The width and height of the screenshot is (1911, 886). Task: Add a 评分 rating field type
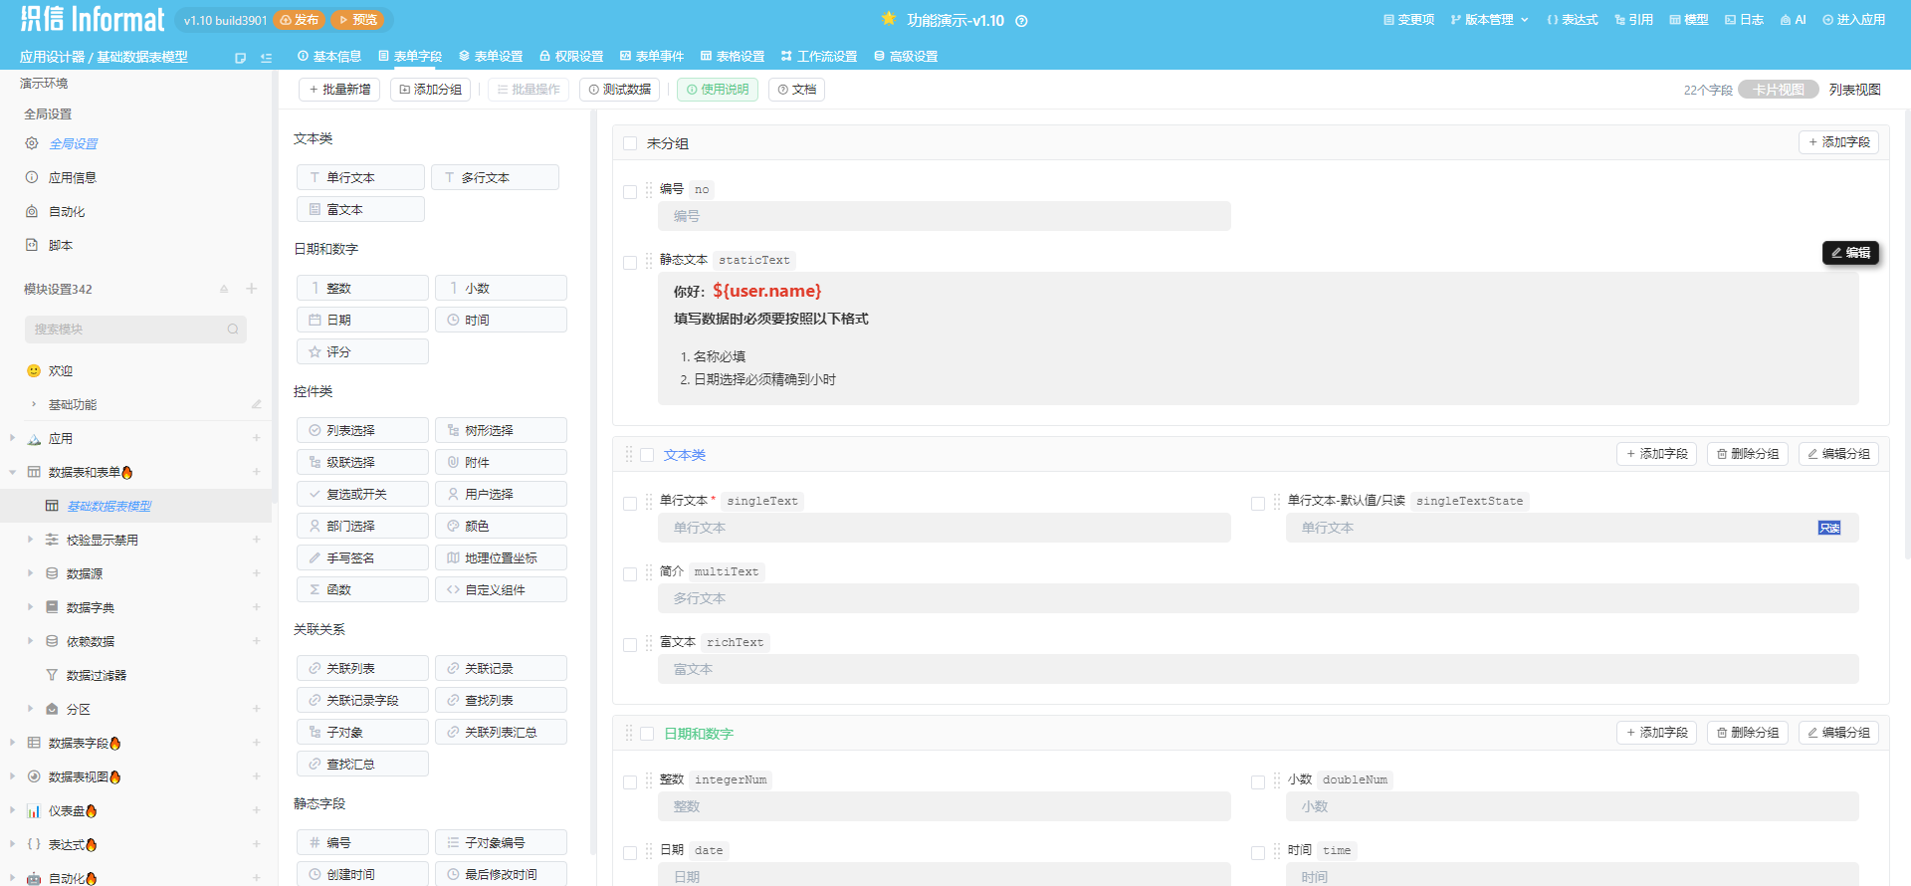click(x=362, y=351)
